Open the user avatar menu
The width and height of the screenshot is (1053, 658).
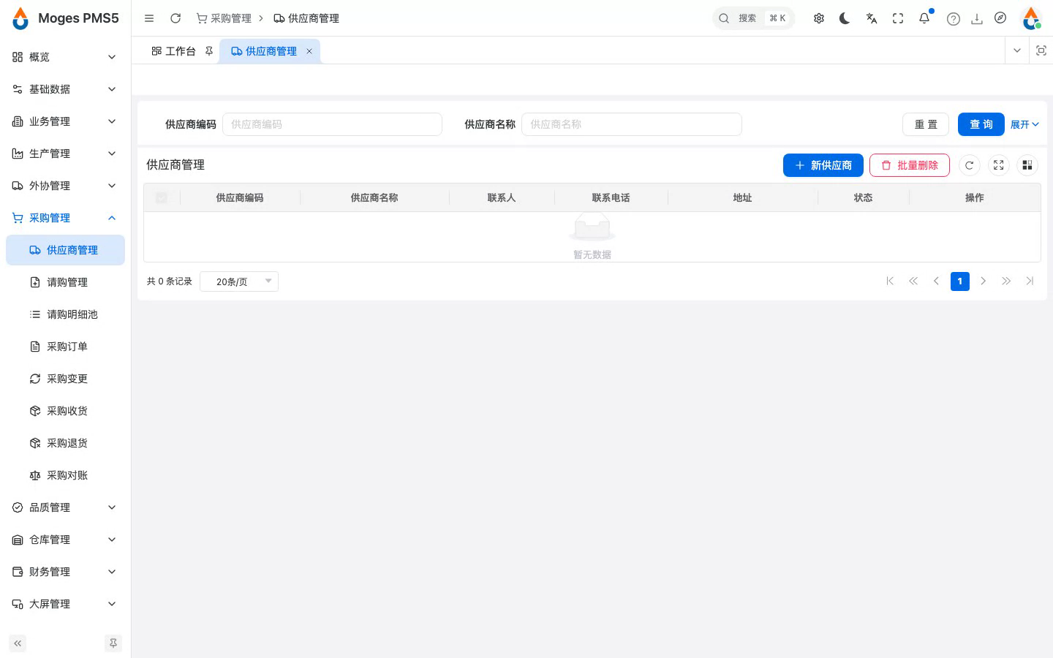point(1031,18)
